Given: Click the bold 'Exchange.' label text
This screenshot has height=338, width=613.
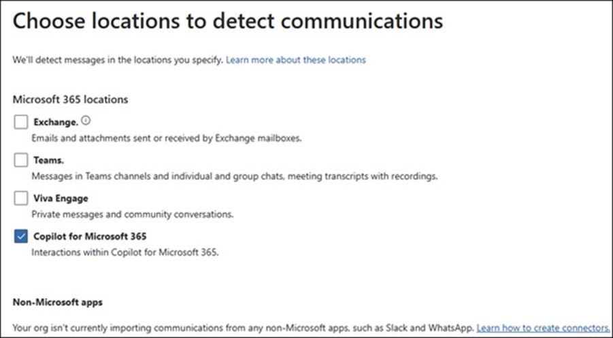Looking at the screenshot, I should point(56,122).
